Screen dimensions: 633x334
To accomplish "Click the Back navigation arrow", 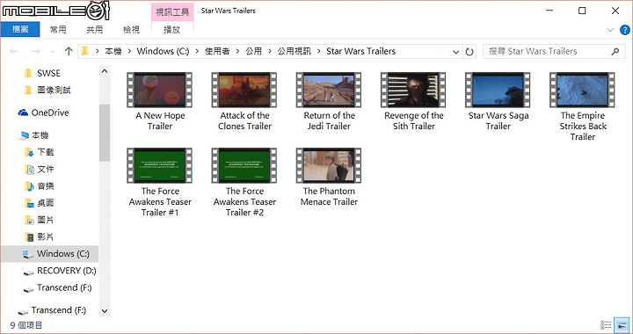I will (14, 51).
